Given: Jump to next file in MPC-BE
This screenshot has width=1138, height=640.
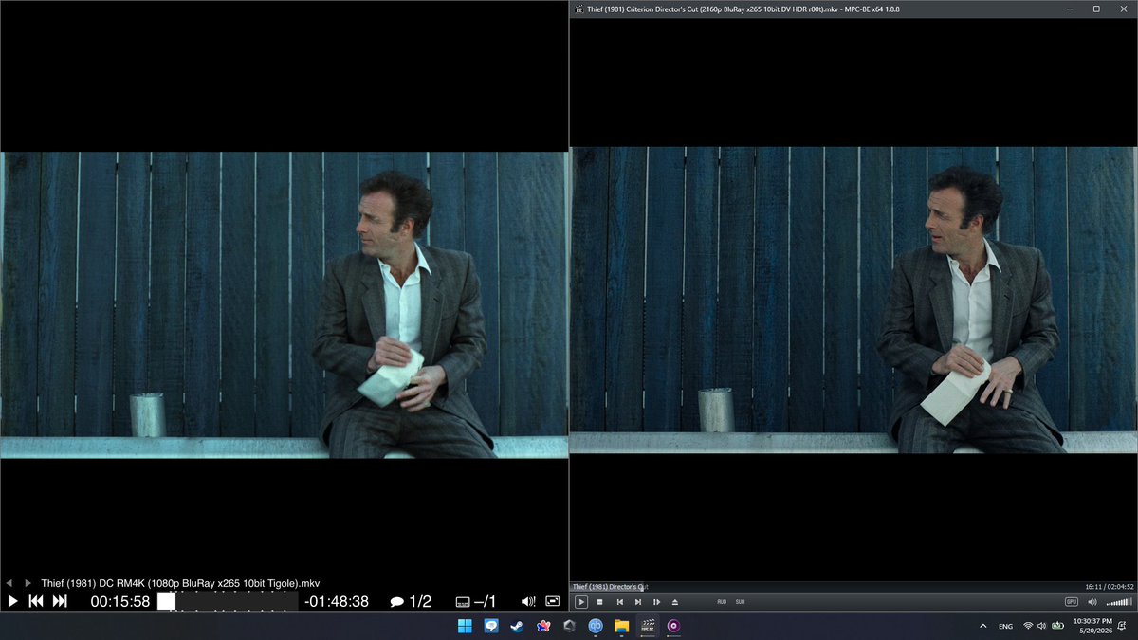Looking at the screenshot, I should 638,601.
